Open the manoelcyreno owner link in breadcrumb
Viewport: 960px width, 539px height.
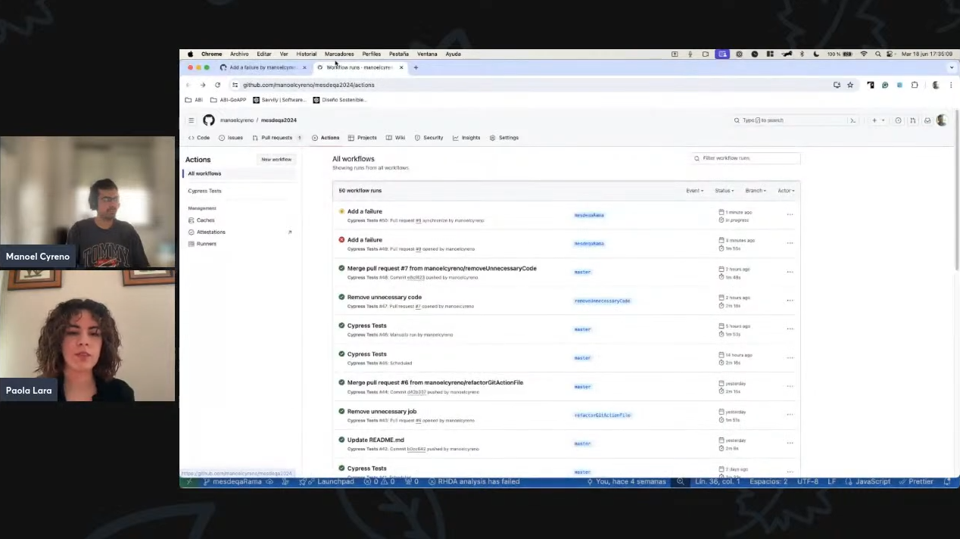(x=237, y=120)
